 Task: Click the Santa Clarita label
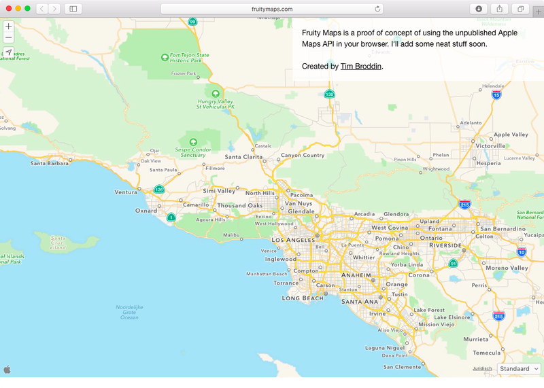(243, 157)
